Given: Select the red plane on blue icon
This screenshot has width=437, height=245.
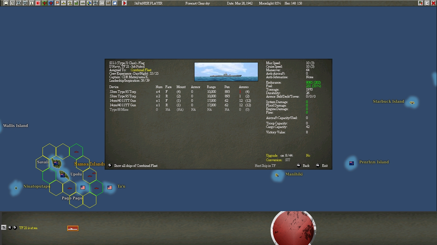Looking at the screenshot, I should (x=51, y=3).
